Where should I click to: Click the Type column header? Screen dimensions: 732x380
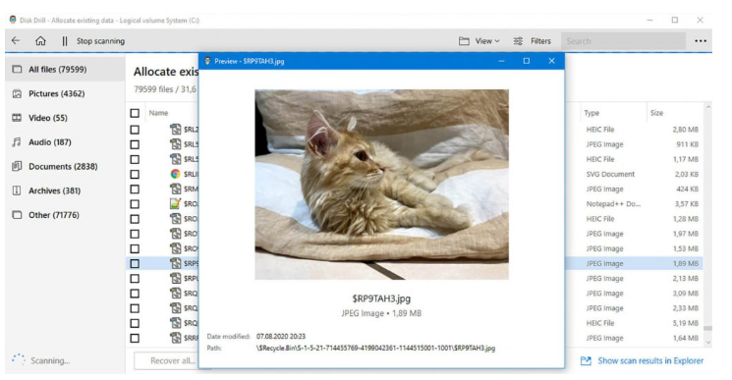(x=591, y=113)
